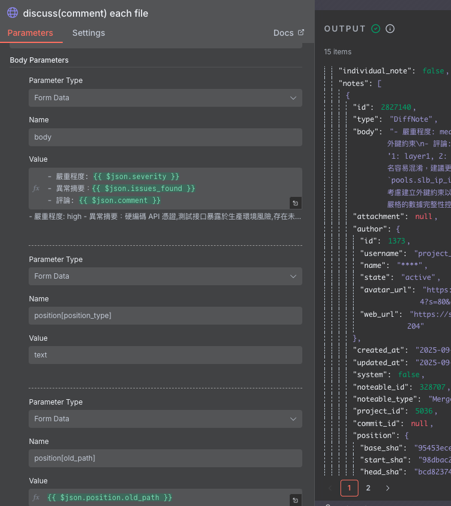This screenshot has width=451, height=506.
Task: Open expression editor icon for body value
Action: [x=295, y=202]
